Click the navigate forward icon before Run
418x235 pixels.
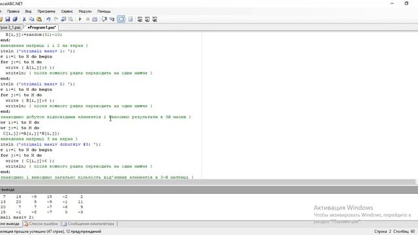click(x=71, y=19)
